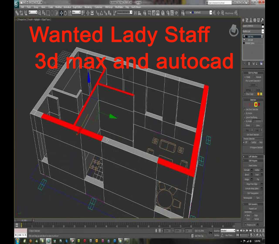Expand the Soft Selection rollout
Screen dimensions: 279x244
(x=253, y=157)
